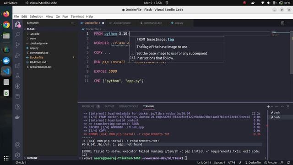The image size is (293, 165).
Task: Open Extensions view in activity bar
Action: [17, 66]
